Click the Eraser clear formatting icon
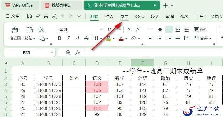The height and width of the screenshot is (117, 223). point(134,38)
